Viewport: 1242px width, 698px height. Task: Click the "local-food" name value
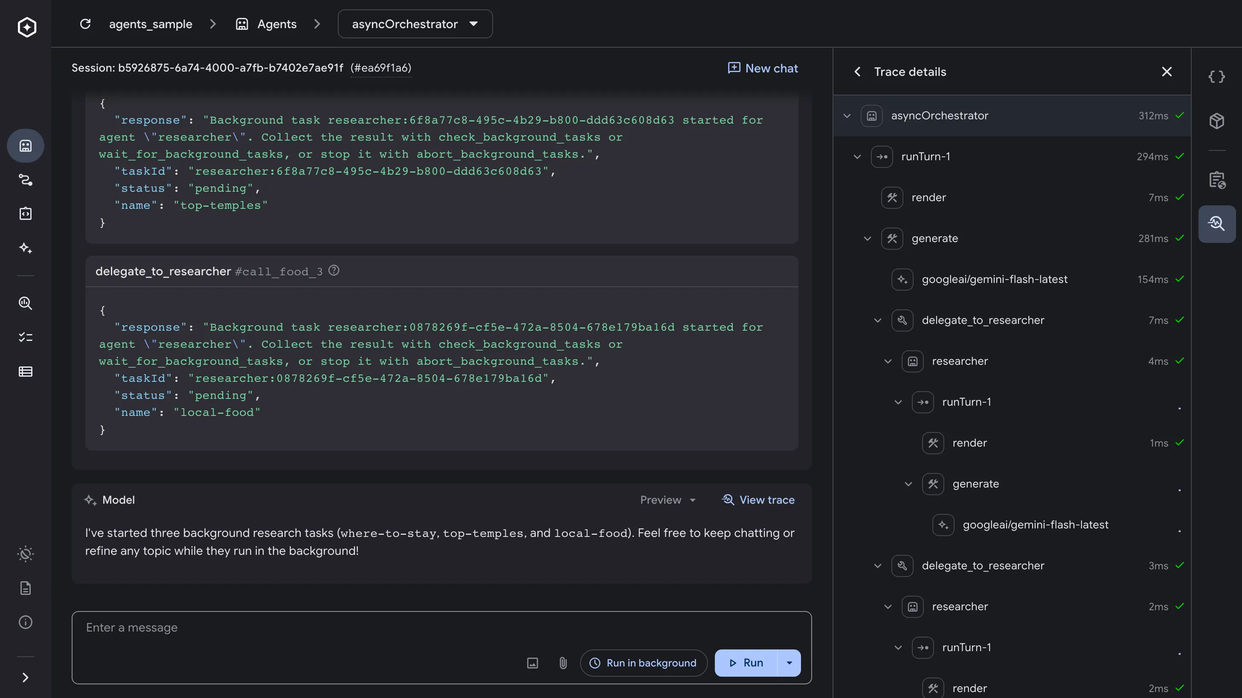click(217, 412)
